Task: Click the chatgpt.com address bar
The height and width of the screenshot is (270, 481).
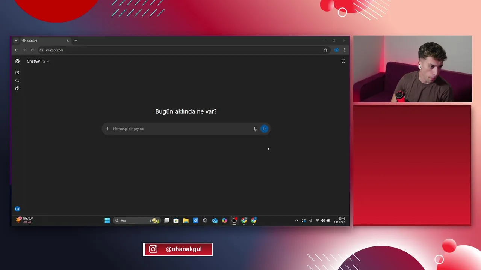Action: pyautogui.click(x=184, y=50)
